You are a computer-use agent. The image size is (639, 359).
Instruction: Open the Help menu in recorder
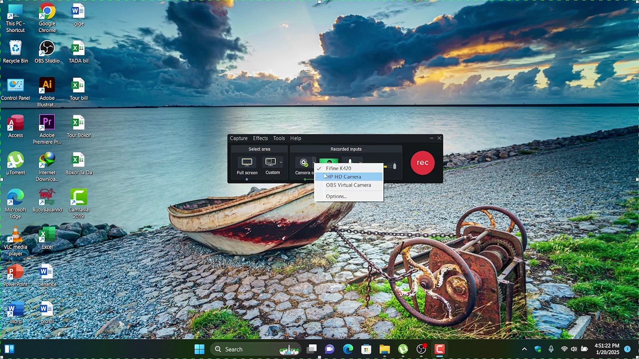tap(296, 138)
